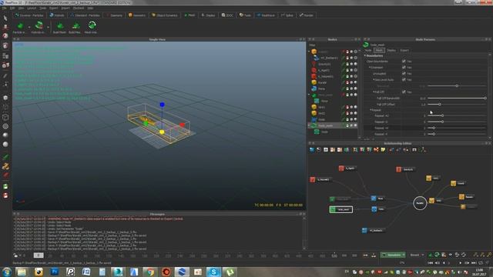
Task: Jump to first frame in playback controls
Action: (431, 262)
